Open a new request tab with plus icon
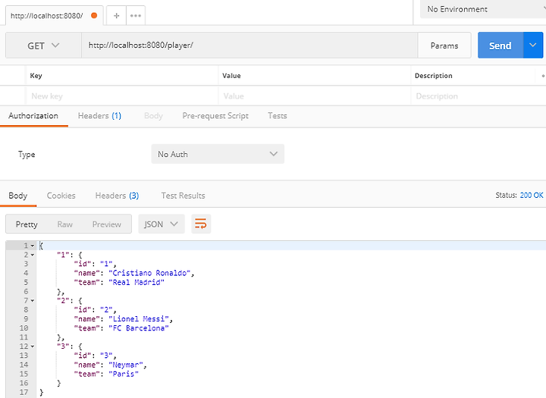 click(116, 16)
